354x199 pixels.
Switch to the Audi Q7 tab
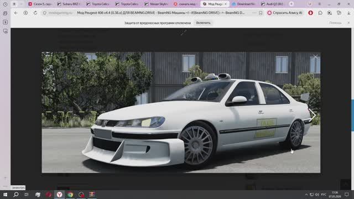(x=273, y=4)
